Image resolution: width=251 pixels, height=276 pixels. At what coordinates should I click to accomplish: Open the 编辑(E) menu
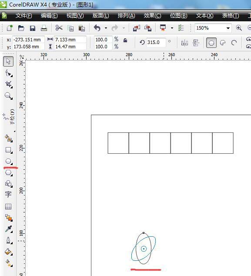click(x=49, y=16)
